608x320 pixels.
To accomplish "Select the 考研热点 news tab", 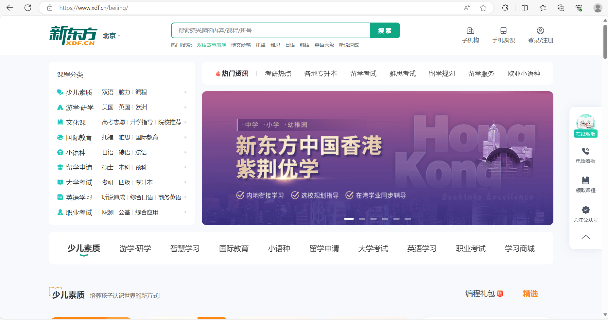I will pyautogui.click(x=278, y=74).
